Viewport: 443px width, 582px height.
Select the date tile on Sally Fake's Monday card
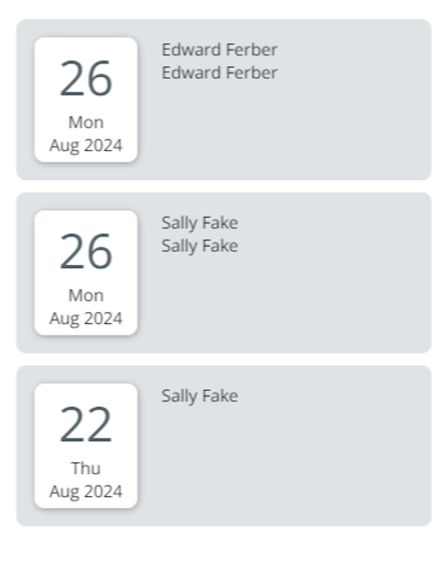tap(86, 273)
